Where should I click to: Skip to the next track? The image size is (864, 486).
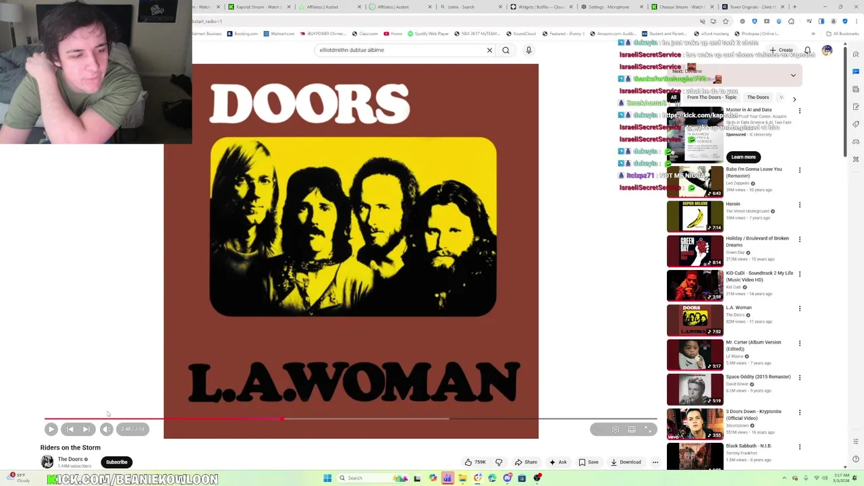tap(86, 429)
